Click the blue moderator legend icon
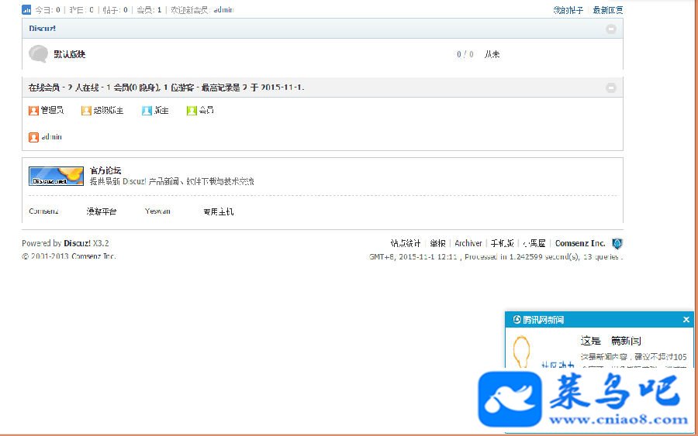 147,110
